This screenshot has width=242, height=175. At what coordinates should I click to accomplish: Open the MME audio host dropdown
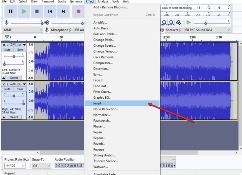pyautogui.click(x=23, y=30)
